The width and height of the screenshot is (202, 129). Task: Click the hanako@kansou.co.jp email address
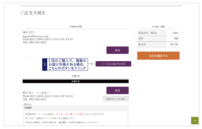pyautogui.click(x=36, y=36)
